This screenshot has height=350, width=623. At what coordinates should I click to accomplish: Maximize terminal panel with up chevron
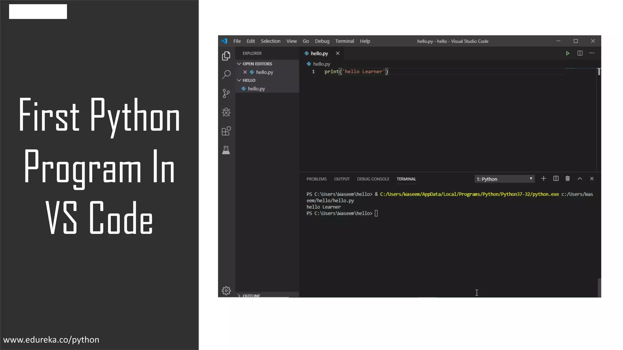(580, 179)
